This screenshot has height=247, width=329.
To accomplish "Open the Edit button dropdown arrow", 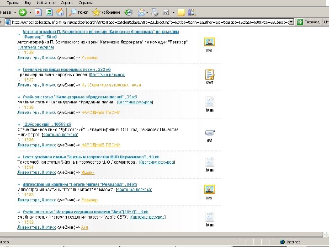I will pos(173,12).
